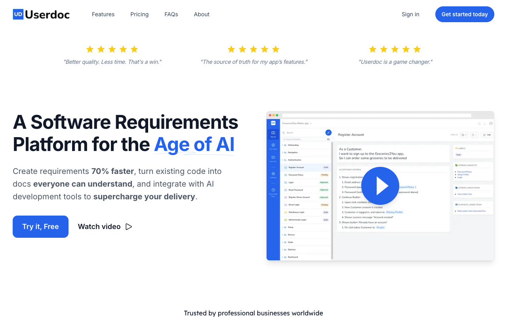Open the FAQs nav item

pyautogui.click(x=171, y=14)
